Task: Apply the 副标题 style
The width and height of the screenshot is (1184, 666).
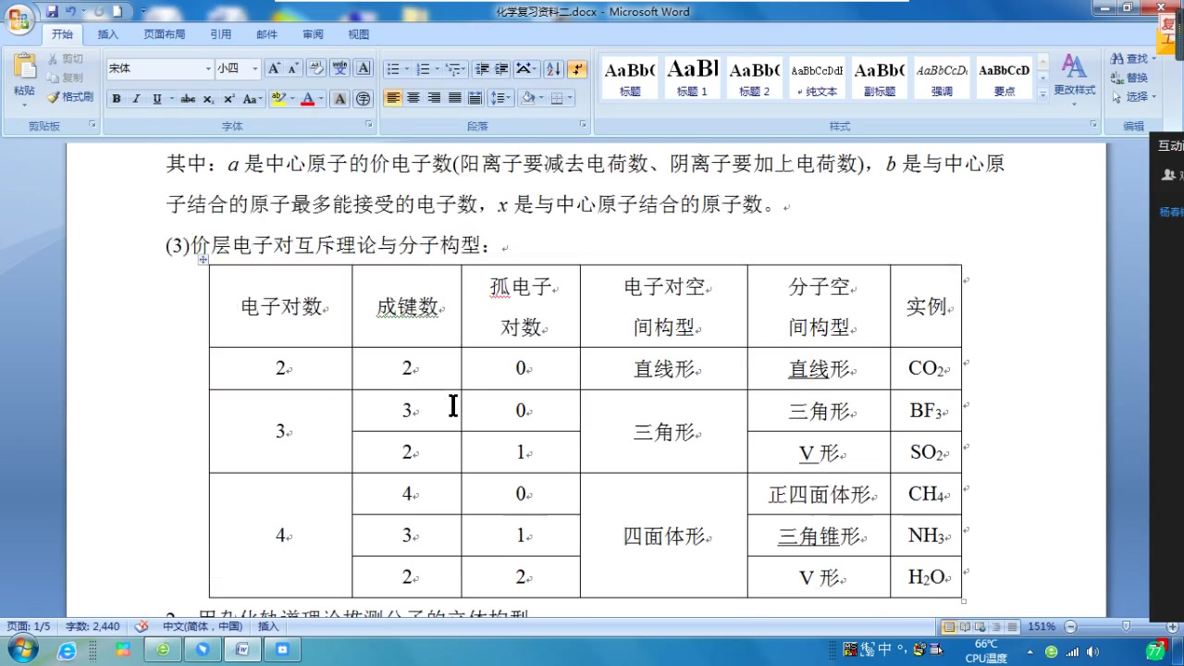Action: 879,78
